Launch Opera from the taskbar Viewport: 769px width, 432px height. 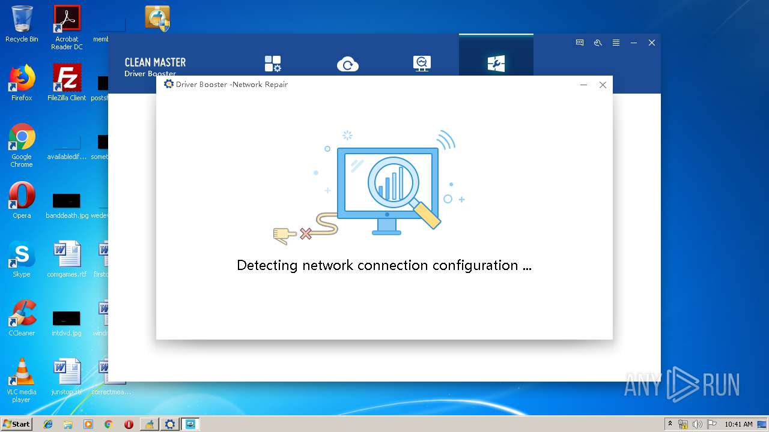(x=129, y=424)
